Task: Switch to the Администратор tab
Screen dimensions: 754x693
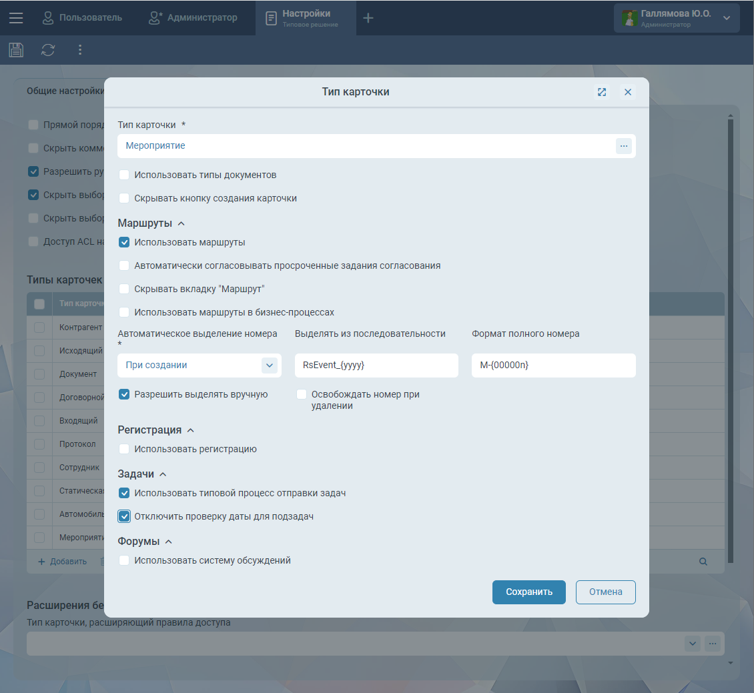Action: pyautogui.click(x=194, y=18)
